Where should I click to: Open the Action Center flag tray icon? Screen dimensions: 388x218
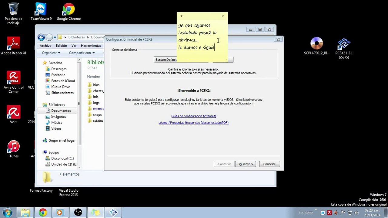click(343, 213)
